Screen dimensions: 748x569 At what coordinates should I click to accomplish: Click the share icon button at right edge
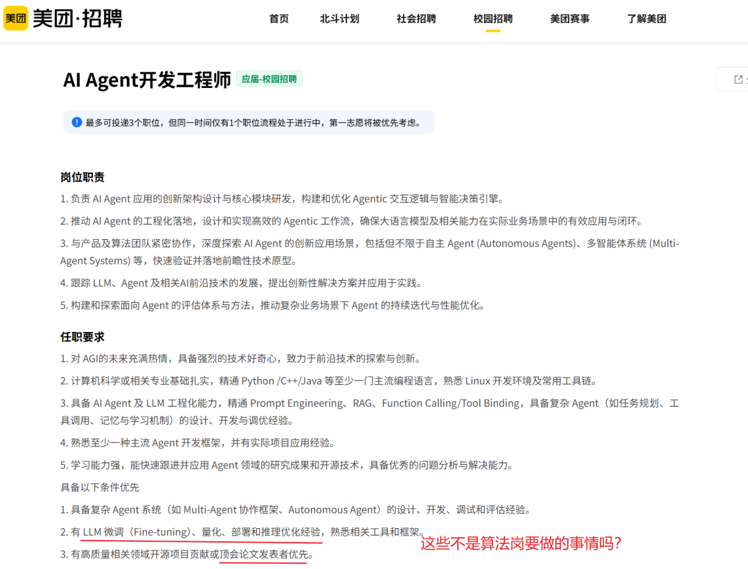click(738, 80)
